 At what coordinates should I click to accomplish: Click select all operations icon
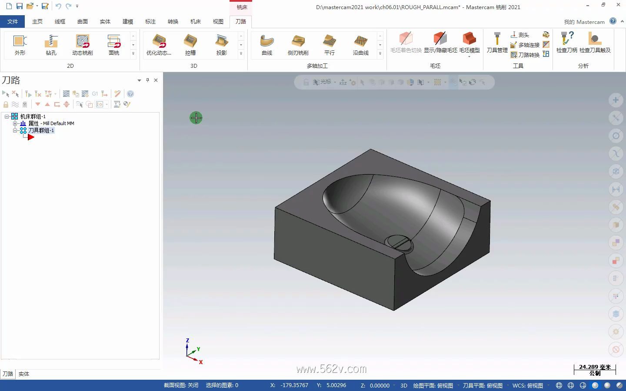6,94
